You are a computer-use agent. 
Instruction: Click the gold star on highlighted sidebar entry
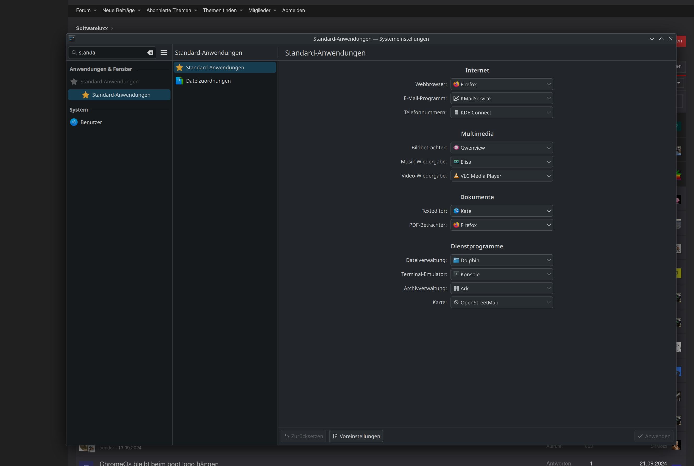click(x=85, y=95)
